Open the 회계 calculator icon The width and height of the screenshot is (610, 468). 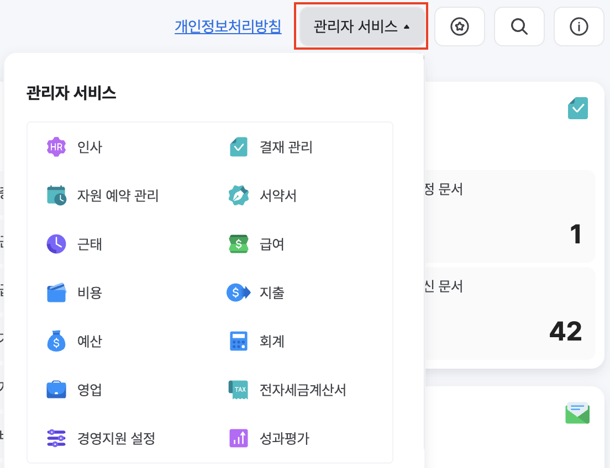238,342
